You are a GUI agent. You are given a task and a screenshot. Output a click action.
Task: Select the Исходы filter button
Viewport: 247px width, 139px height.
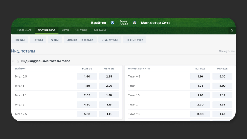pyautogui.click(x=20, y=40)
